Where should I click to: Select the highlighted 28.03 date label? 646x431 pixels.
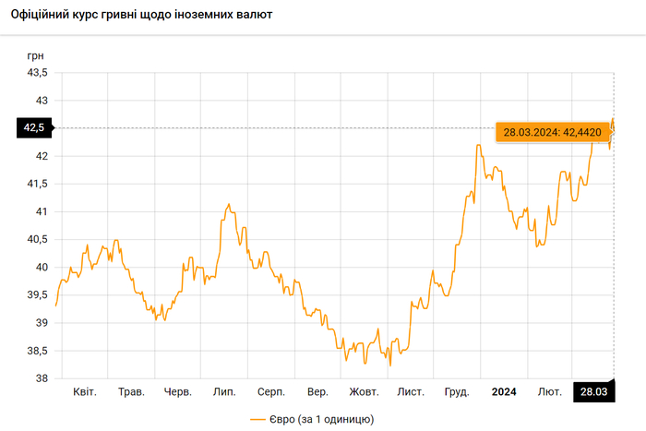(592, 391)
